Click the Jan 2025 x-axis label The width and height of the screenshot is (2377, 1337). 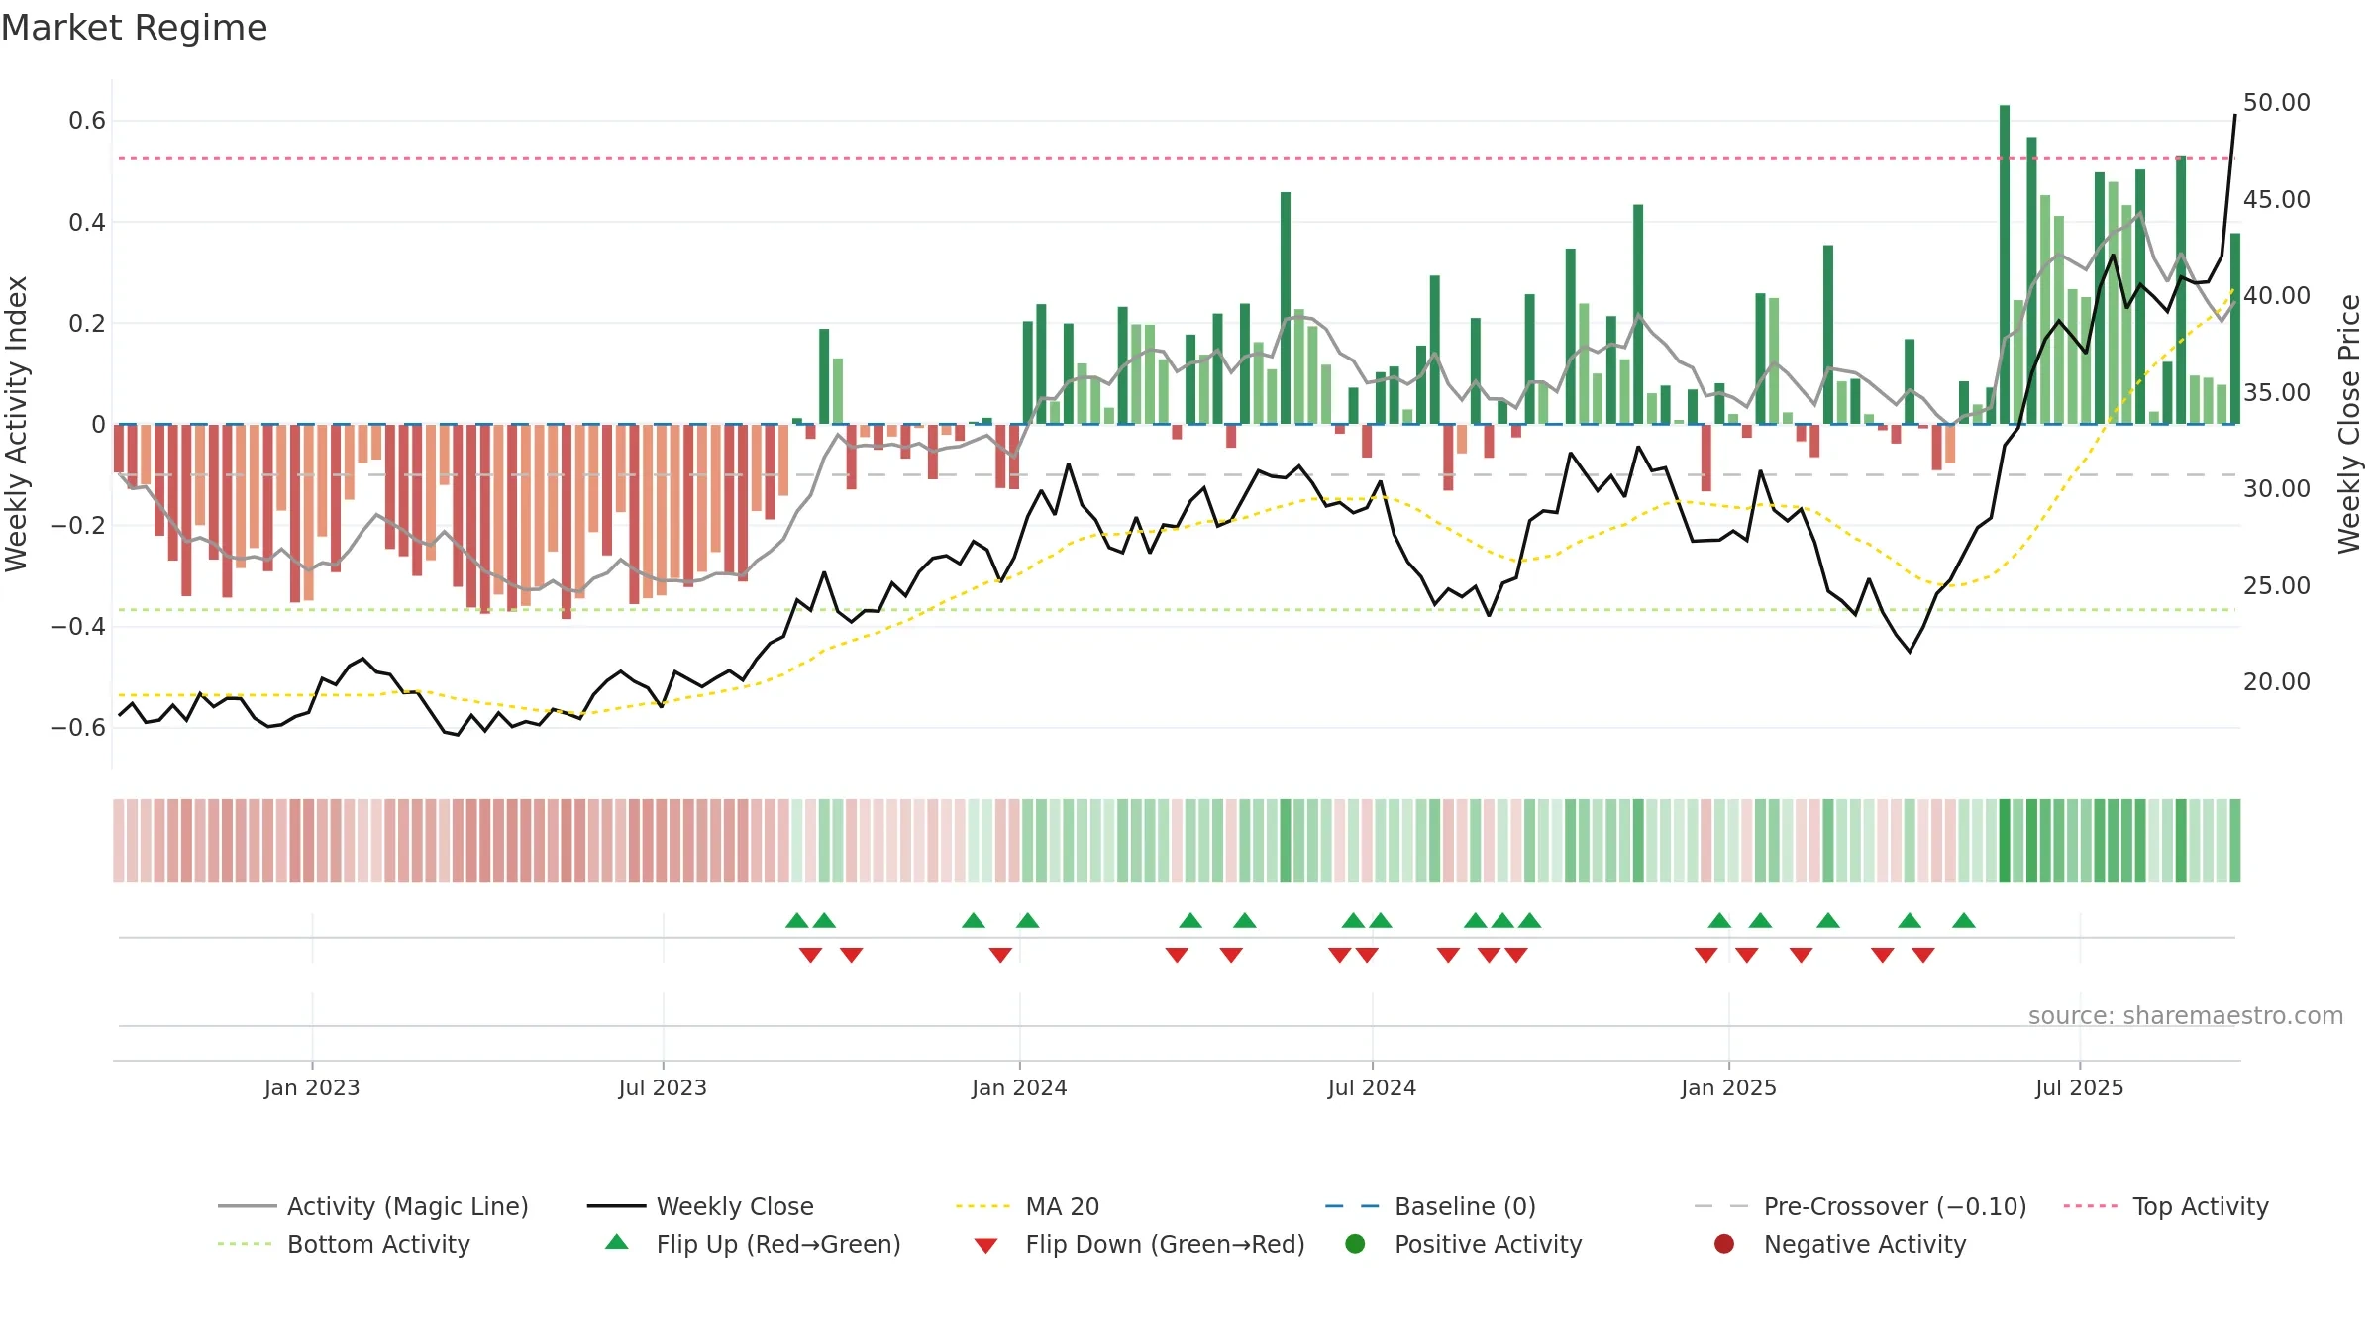(x=1728, y=1087)
